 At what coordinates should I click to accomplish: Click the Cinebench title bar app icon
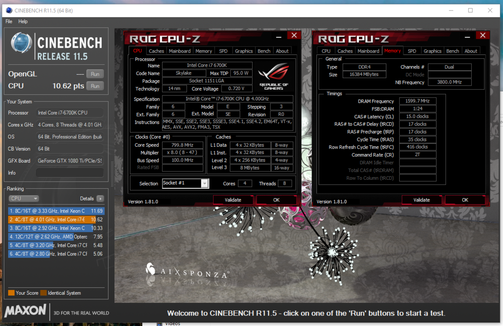(9, 10)
